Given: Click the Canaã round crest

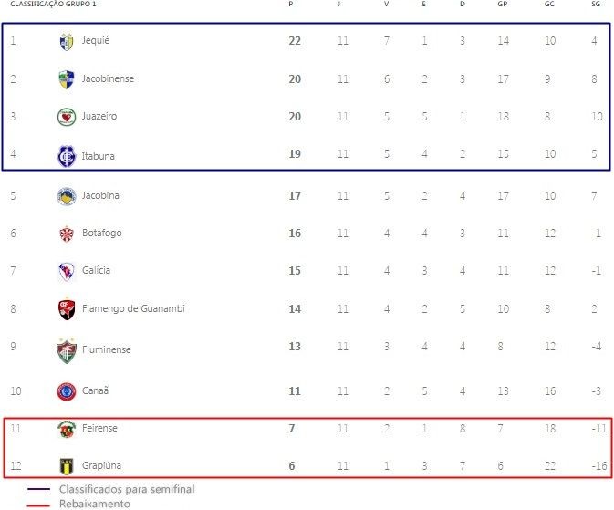Looking at the screenshot, I should point(67,391).
